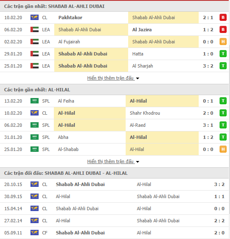Click header 'Các trận gần nhất: AL-HILAL'
The height and width of the screenshot is (239, 230).
pyautogui.click(x=37, y=90)
